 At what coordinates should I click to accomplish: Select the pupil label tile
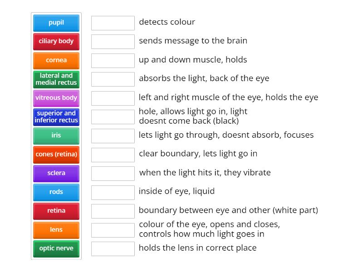click(x=56, y=23)
